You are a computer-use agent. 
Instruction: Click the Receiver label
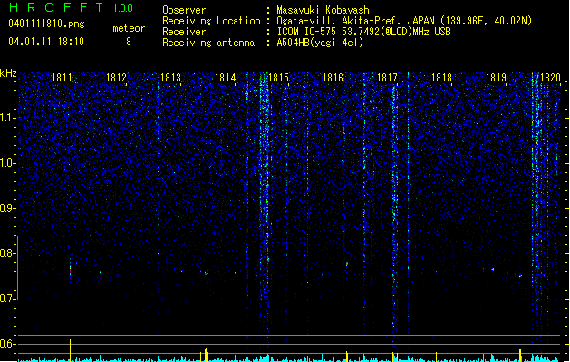184,32
